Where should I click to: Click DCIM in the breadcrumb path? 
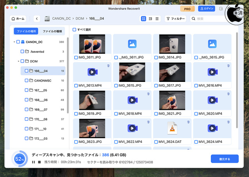click(x=80, y=19)
